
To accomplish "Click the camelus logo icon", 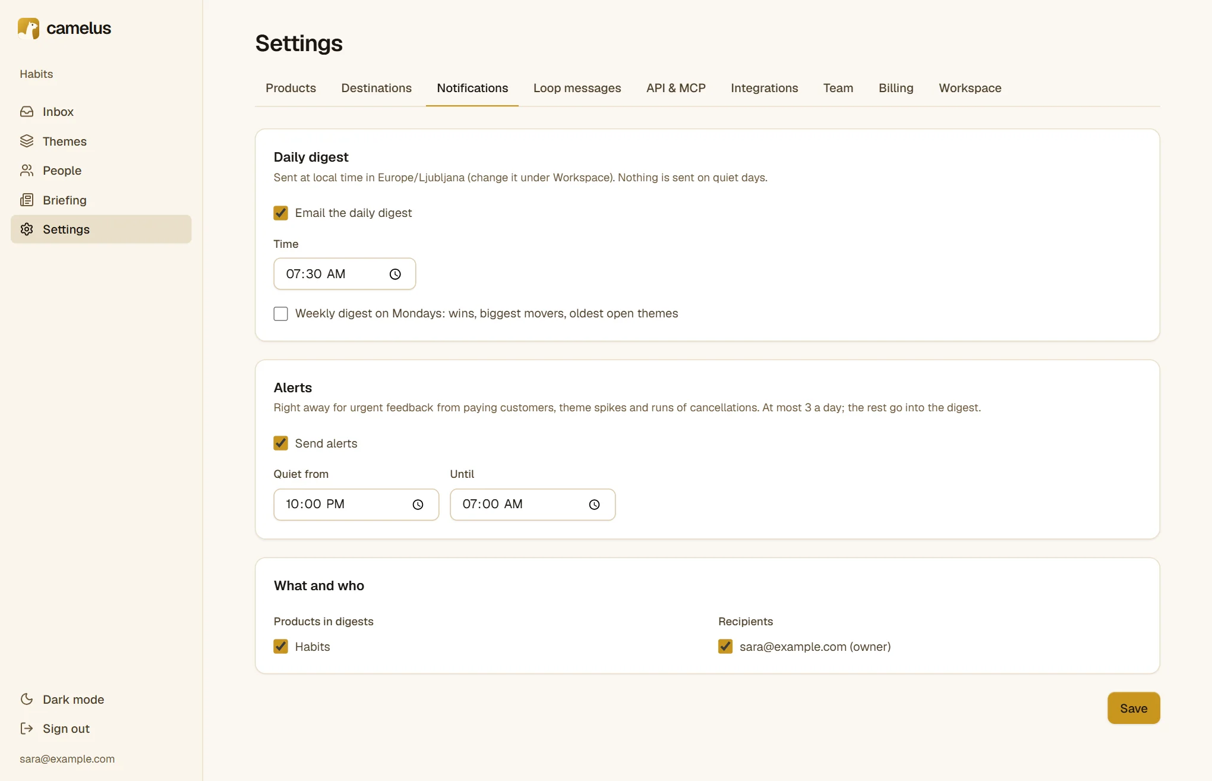I will (28, 28).
